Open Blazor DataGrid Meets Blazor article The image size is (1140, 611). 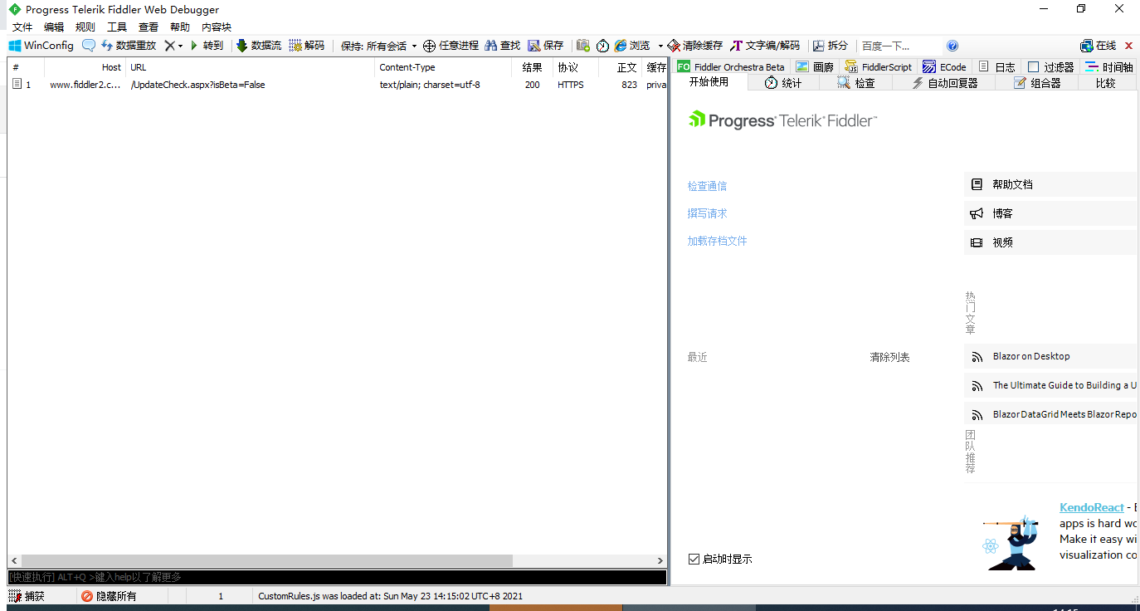pyautogui.click(x=1050, y=414)
